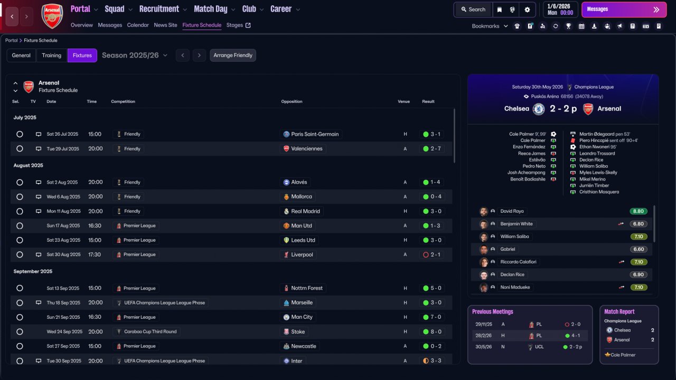
Task: Click the Chelsea badge in the match header
Action: coord(539,109)
